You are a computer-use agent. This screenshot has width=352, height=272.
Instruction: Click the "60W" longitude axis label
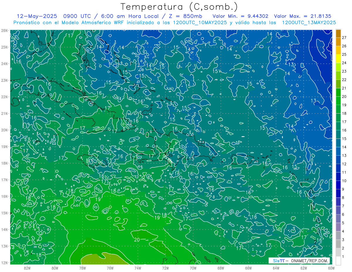(x=331, y=268)
